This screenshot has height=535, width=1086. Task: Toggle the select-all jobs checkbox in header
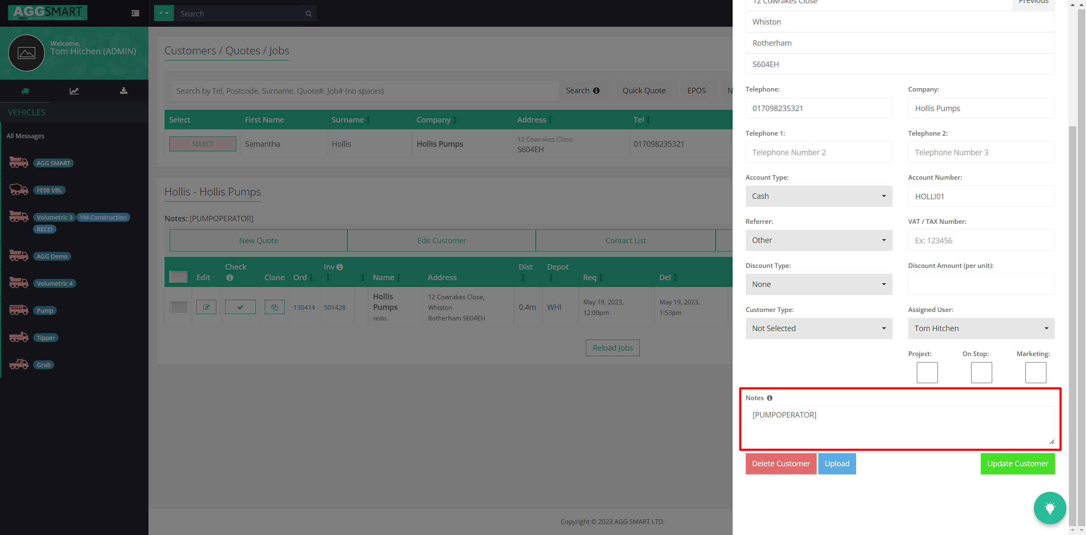coord(178,277)
